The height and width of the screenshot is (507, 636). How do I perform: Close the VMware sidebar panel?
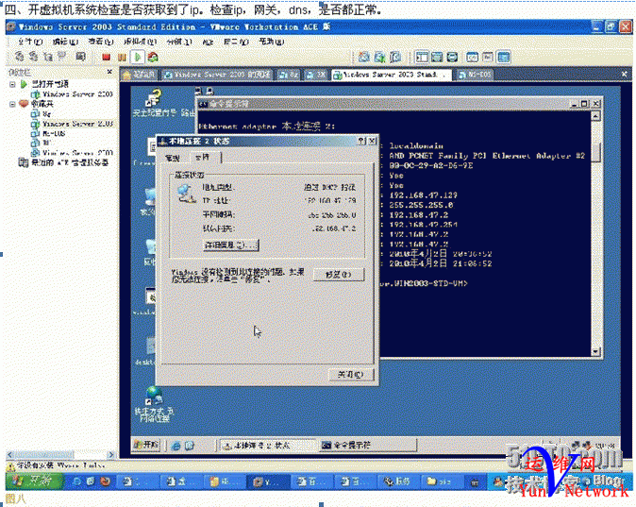point(109,72)
